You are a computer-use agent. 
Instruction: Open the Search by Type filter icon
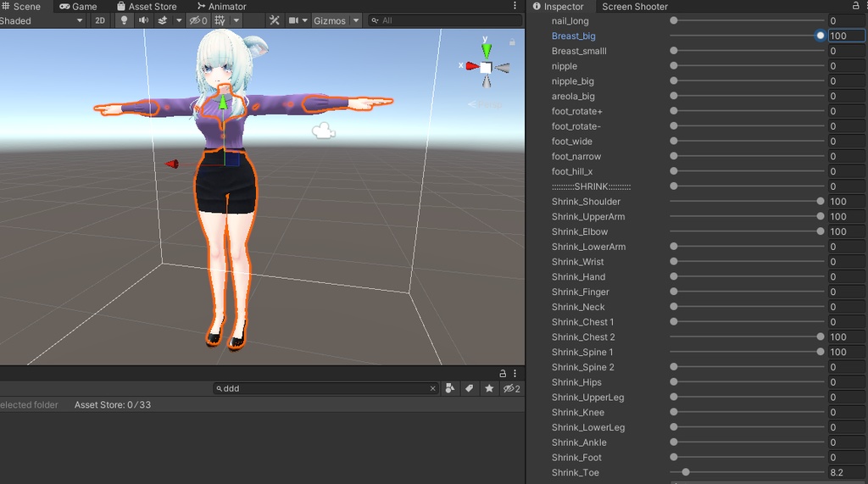point(450,388)
